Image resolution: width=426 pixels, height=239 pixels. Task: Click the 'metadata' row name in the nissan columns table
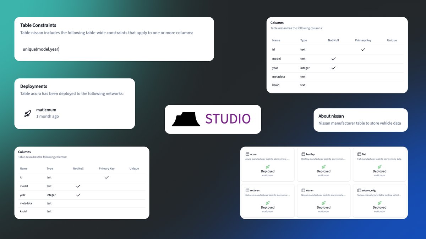click(x=279, y=76)
